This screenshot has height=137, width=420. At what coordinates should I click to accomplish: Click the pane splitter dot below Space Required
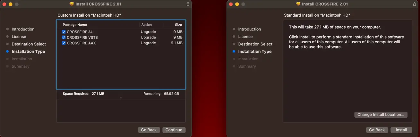click(x=121, y=97)
